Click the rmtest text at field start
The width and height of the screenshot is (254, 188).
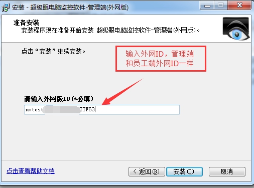pos(34,110)
